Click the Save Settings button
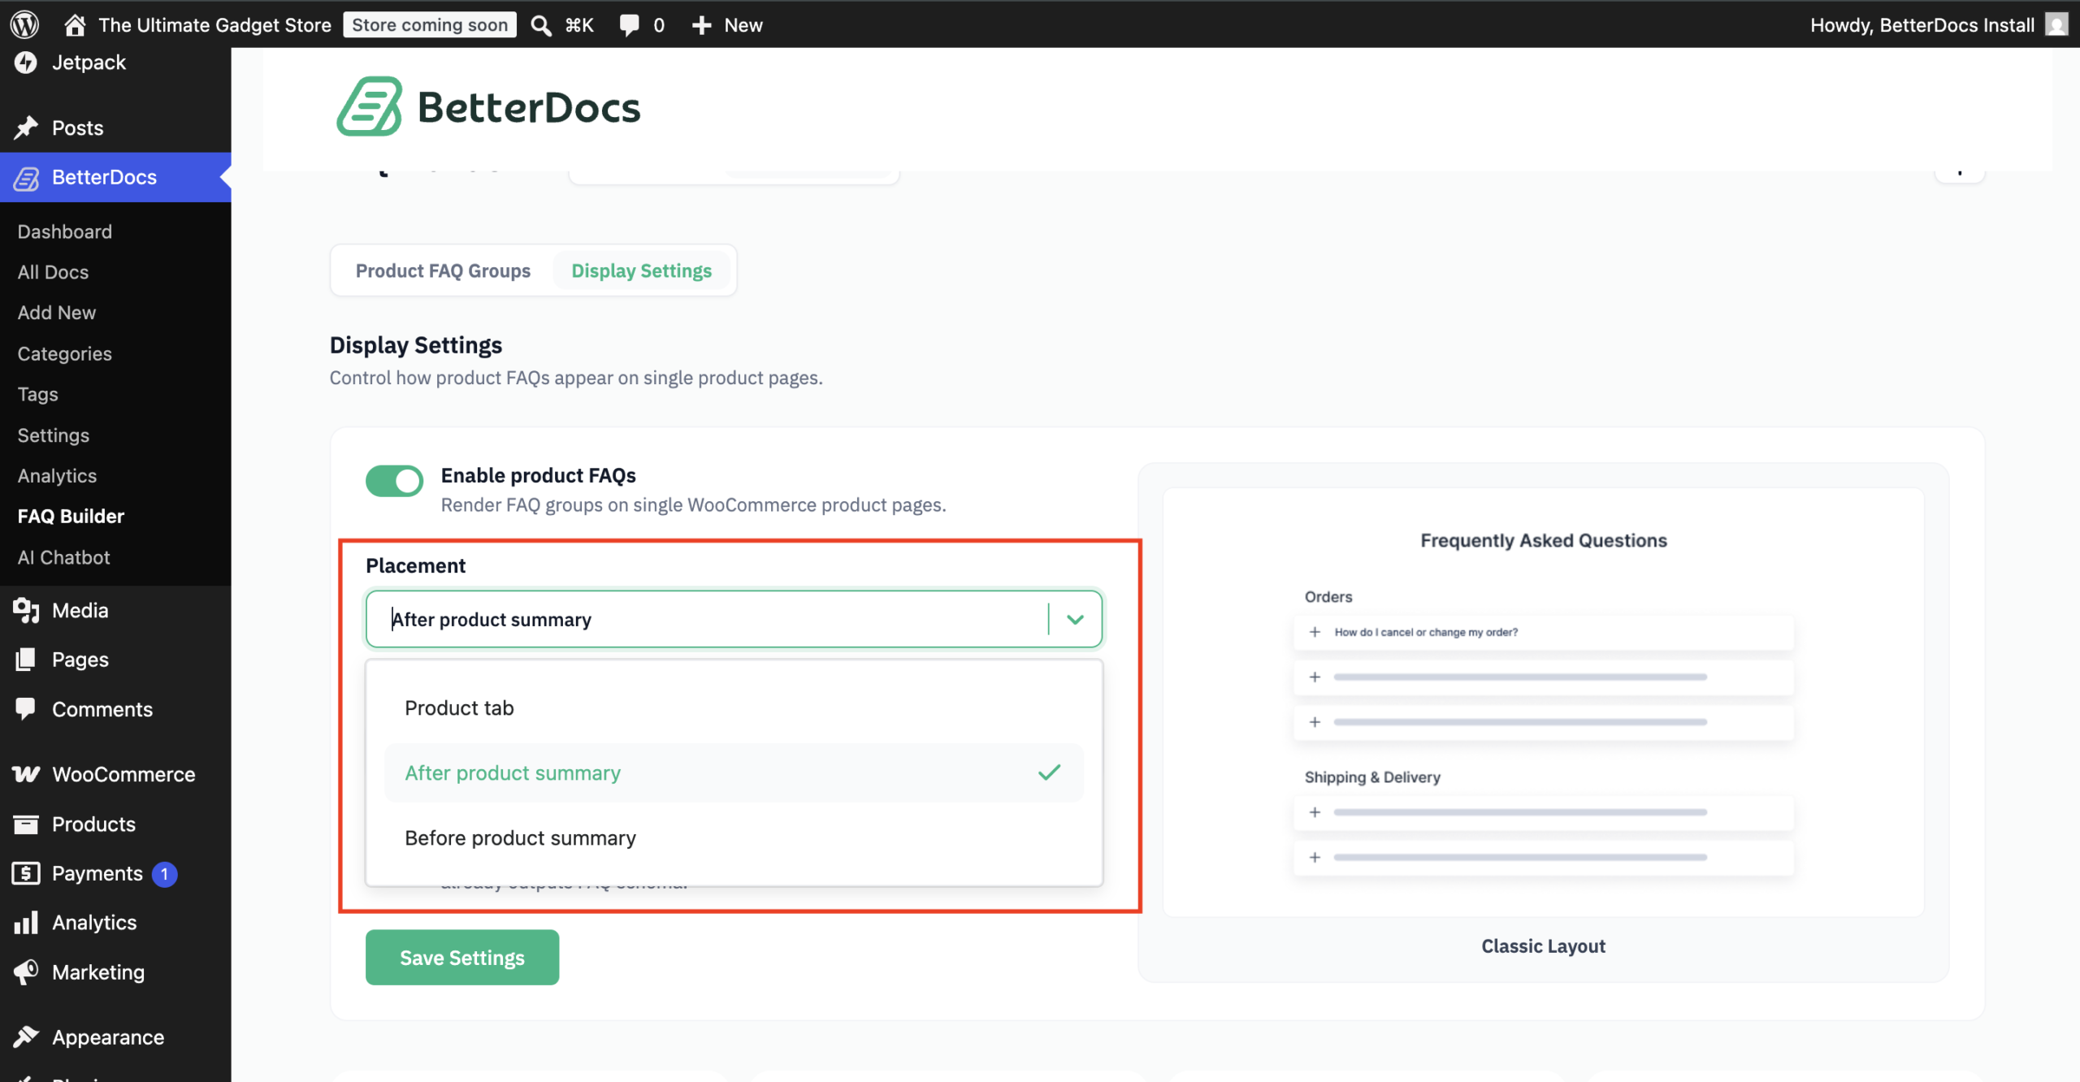The image size is (2080, 1082). click(x=462, y=958)
